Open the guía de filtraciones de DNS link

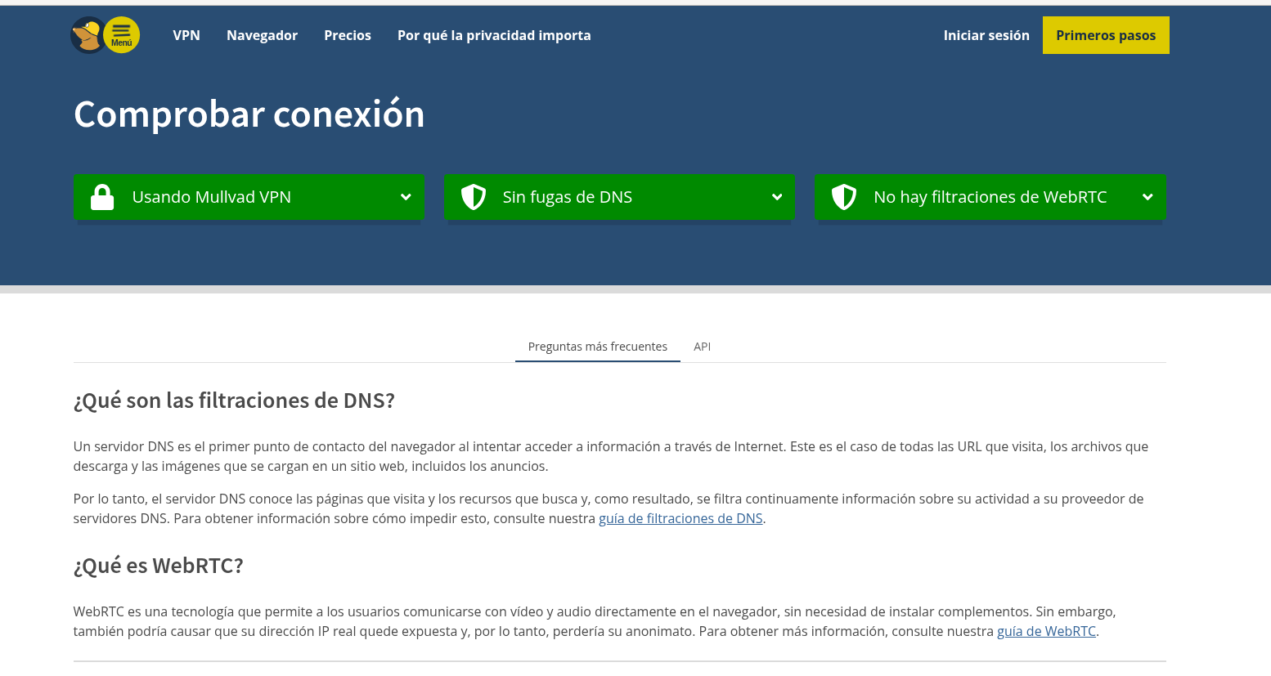click(x=680, y=518)
